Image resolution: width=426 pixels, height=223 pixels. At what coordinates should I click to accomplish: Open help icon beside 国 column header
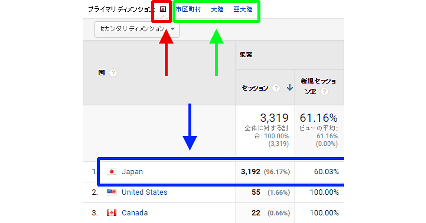113,73
